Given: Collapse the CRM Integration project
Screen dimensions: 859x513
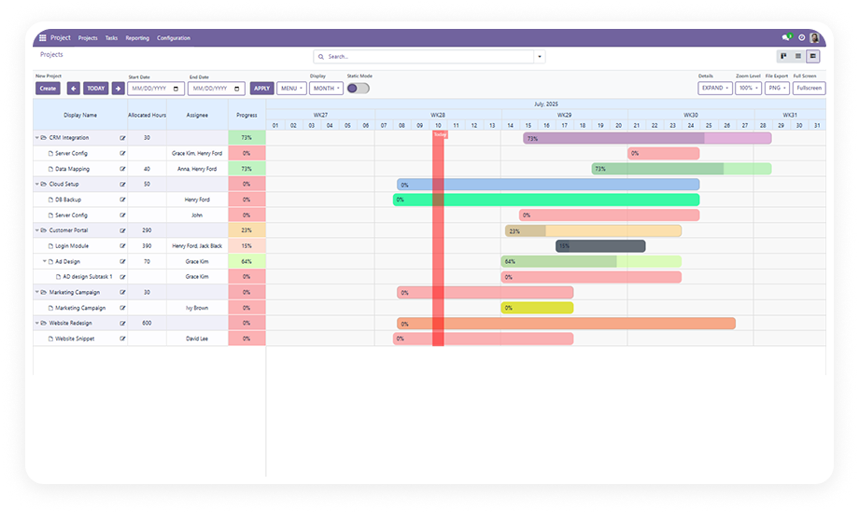Looking at the screenshot, I should 37,138.
